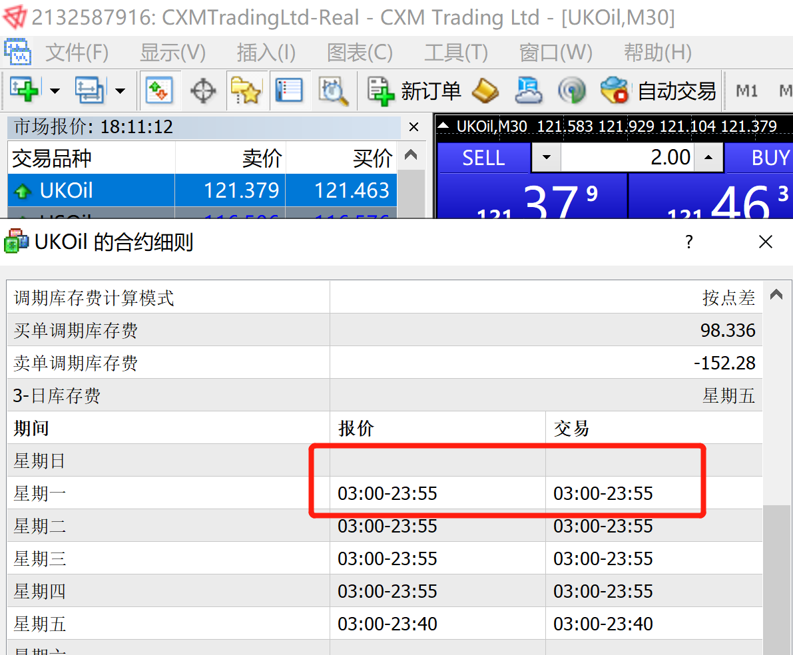Click the 星期三 trade time 03:00-23:55
The height and width of the screenshot is (655, 793).
(x=603, y=559)
